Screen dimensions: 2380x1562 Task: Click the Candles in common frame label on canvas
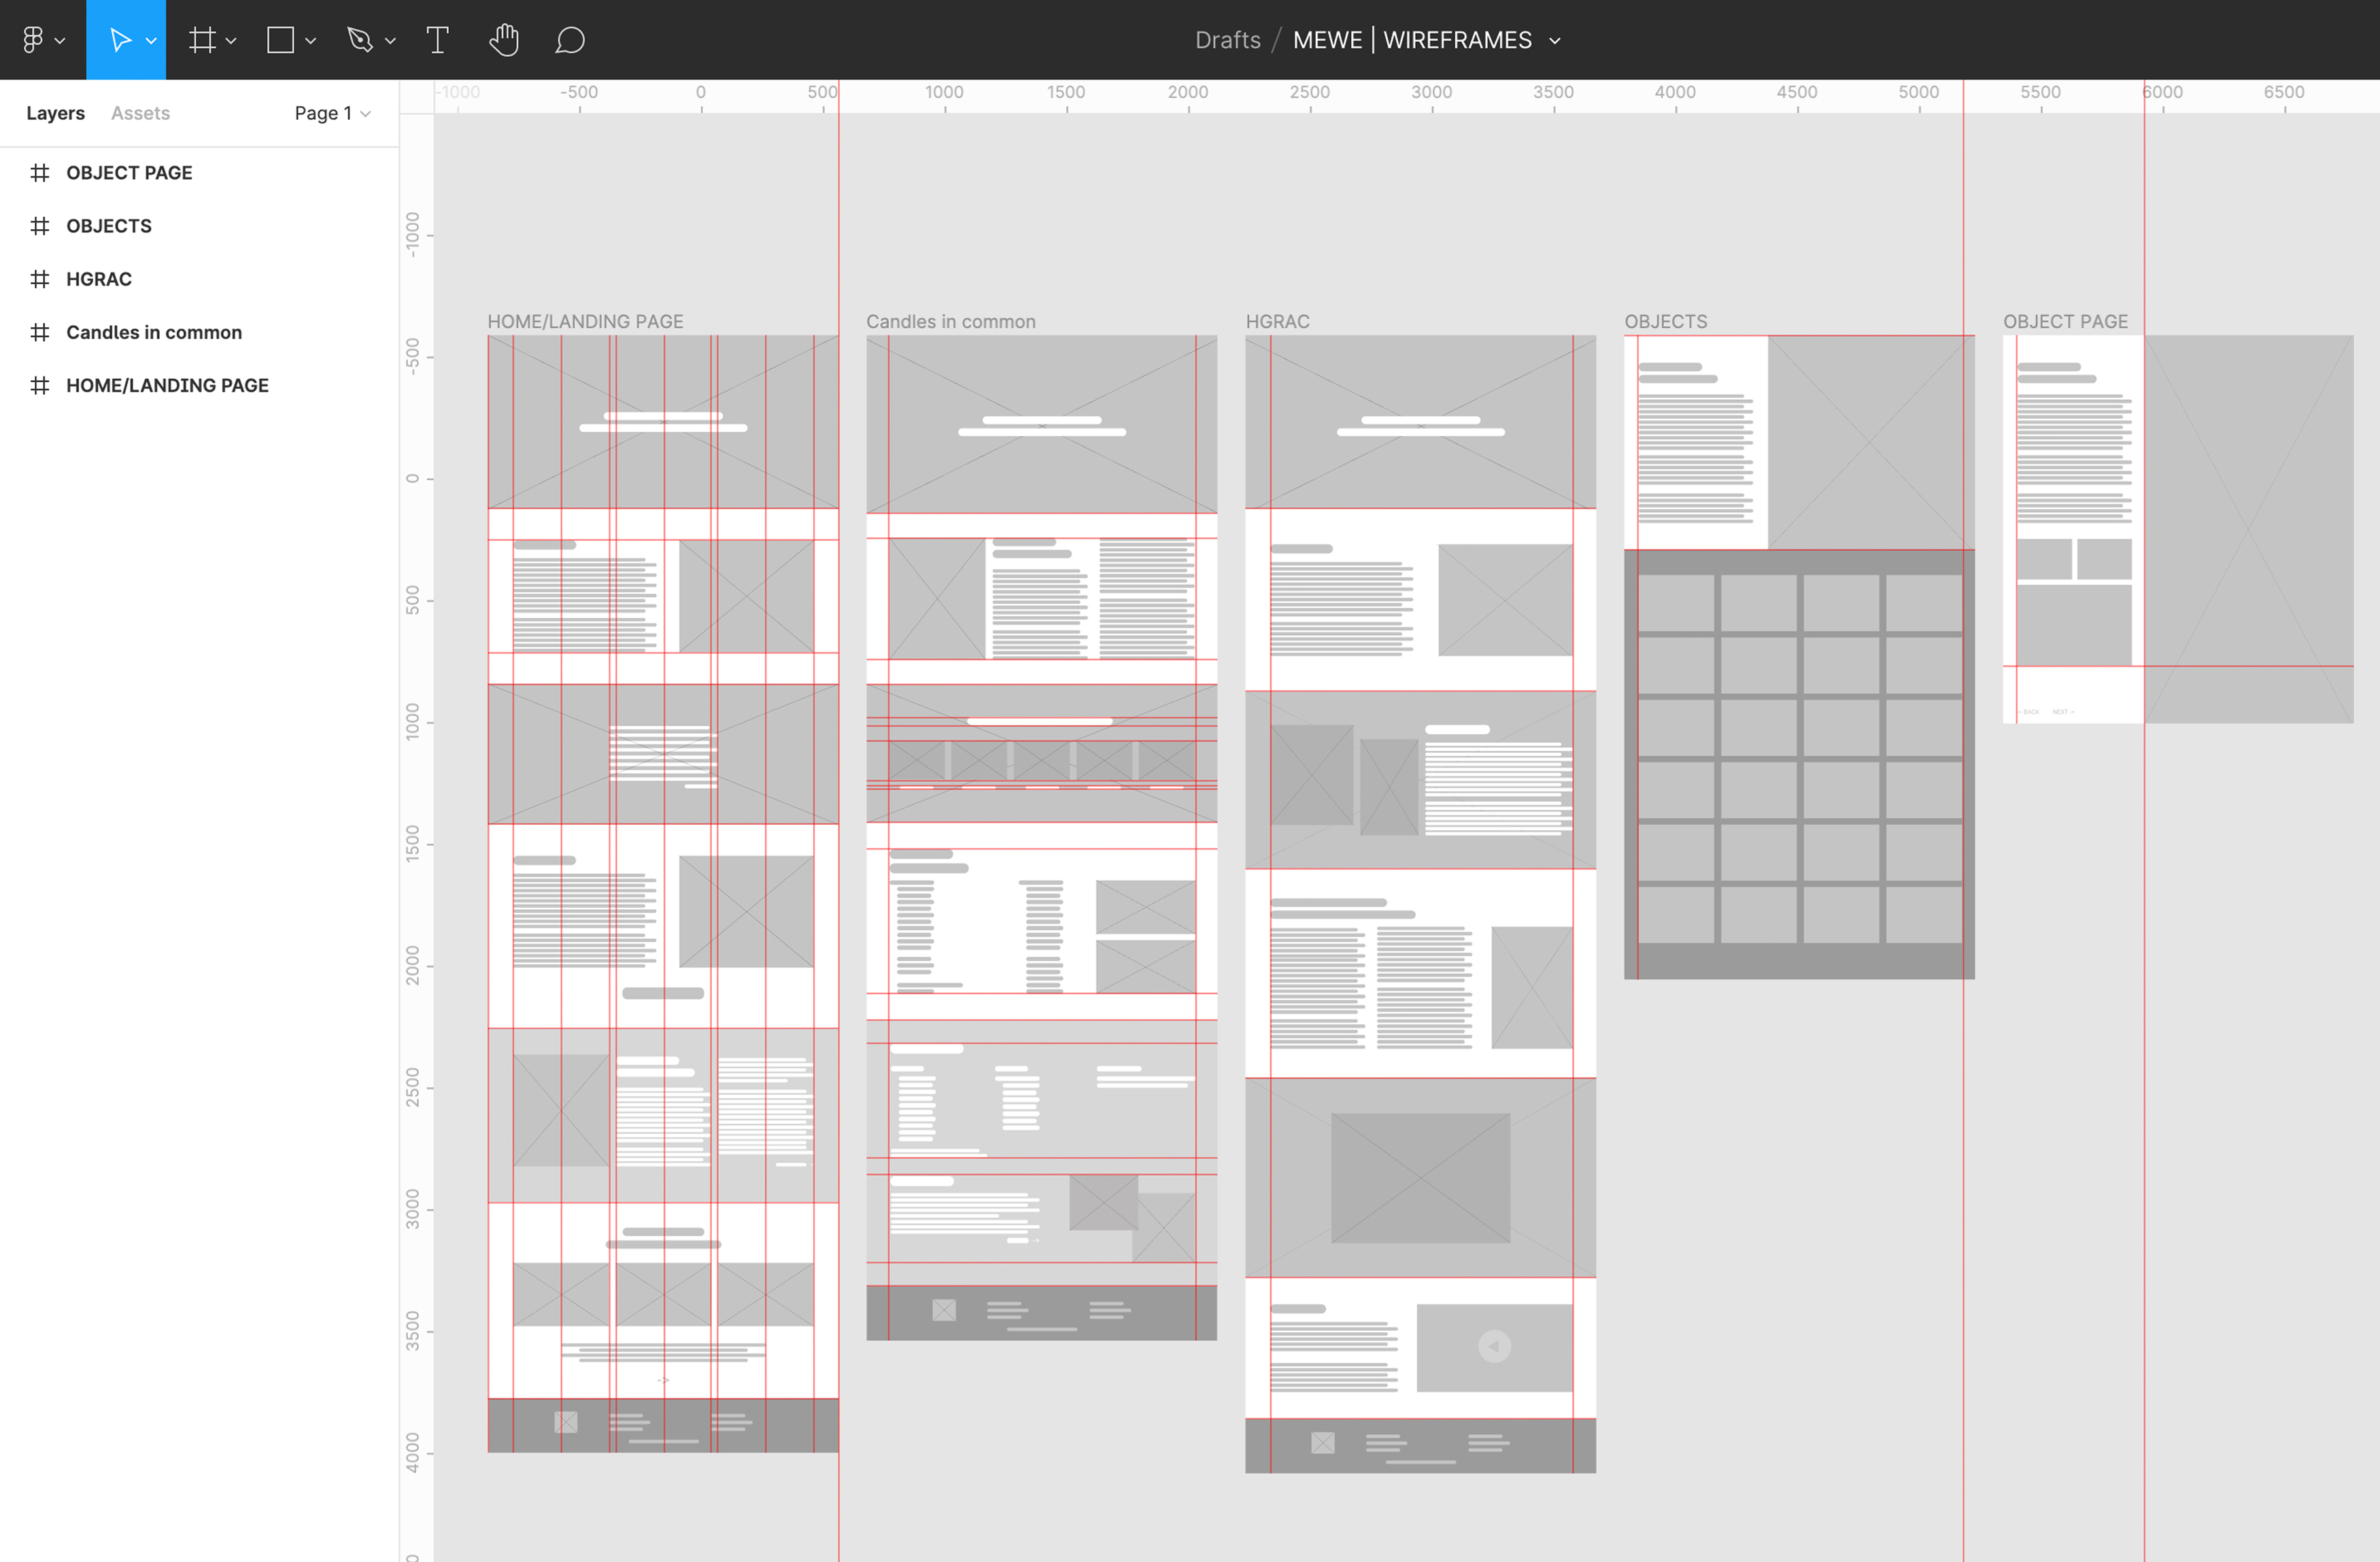(951, 322)
